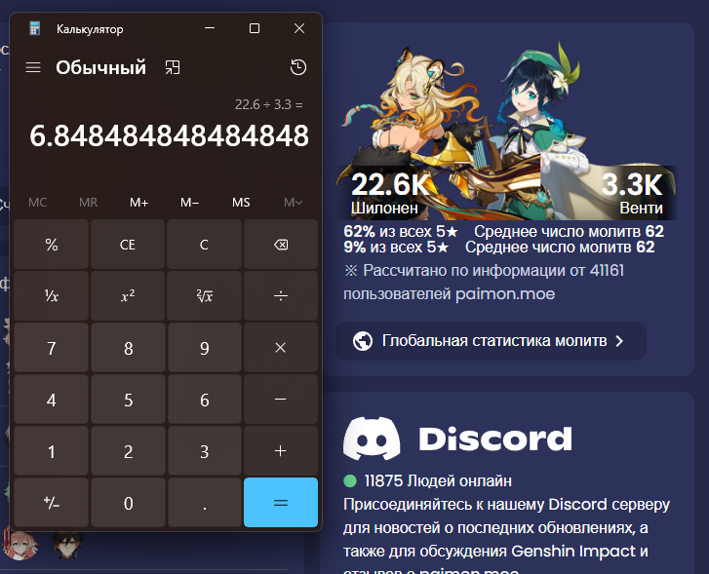Screen dimensions: 709x574
Task: Click the division operator key
Action: (x=281, y=296)
